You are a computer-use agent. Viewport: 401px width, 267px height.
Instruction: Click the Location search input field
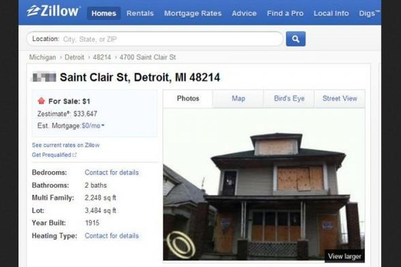pyautogui.click(x=155, y=39)
